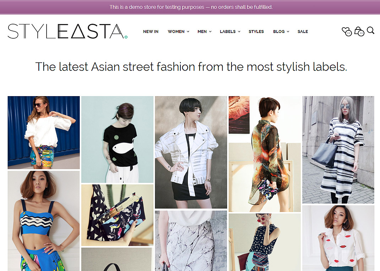
Task: Expand the BLOG dropdown menu
Action: coord(281,32)
